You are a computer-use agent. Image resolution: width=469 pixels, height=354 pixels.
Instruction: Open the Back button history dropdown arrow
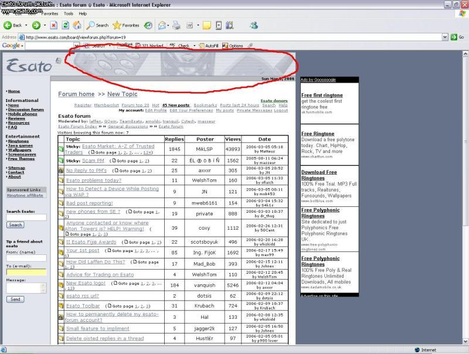[26, 25]
